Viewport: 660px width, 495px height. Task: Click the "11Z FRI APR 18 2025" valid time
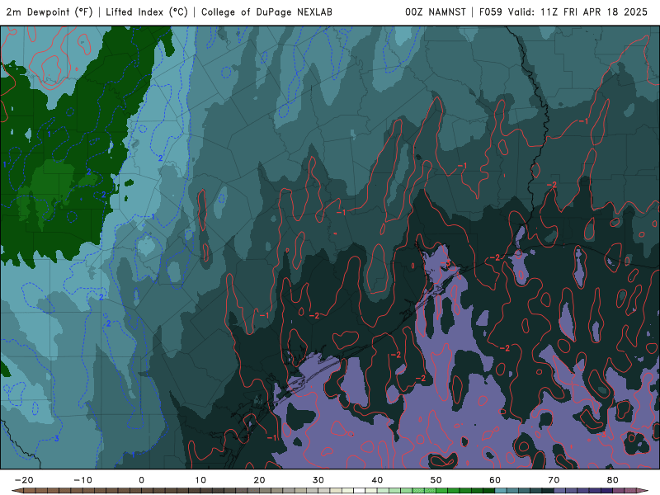[594, 12]
